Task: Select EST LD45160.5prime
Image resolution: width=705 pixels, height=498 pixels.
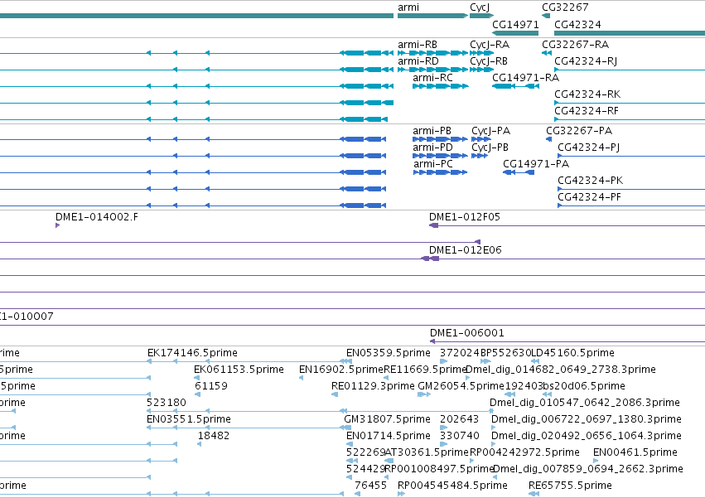Action: tap(572, 353)
